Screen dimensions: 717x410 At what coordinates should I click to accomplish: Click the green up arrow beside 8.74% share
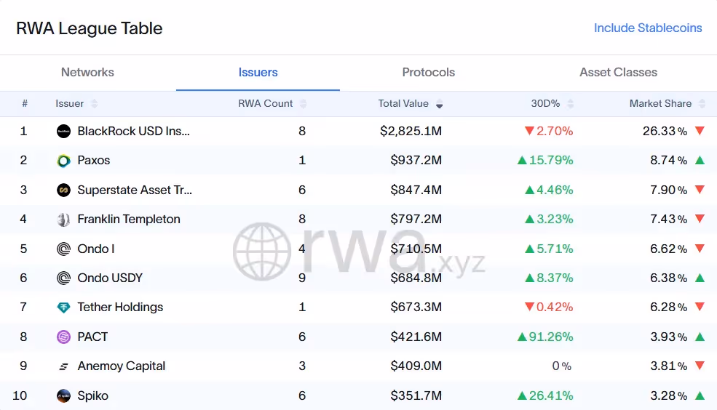700,160
